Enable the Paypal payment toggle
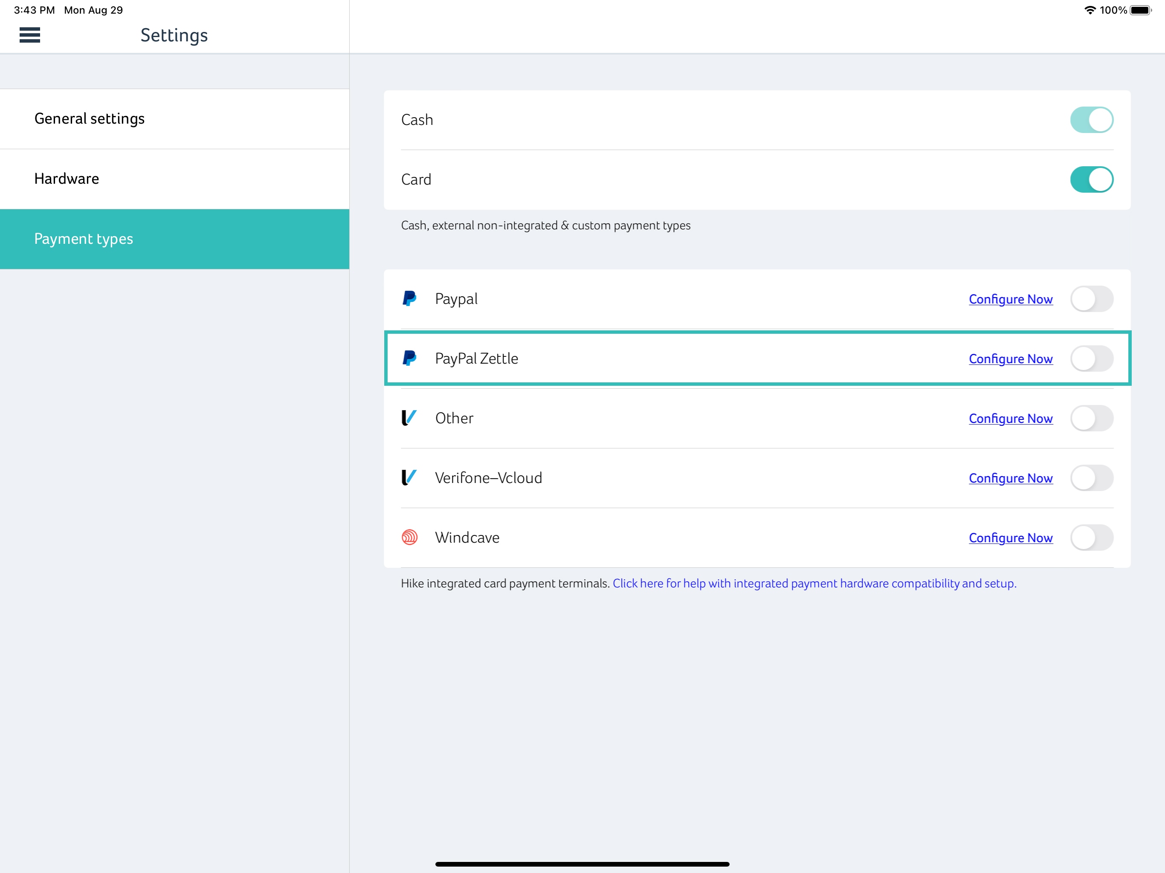Screen dimensions: 1165x873 pyautogui.click(x=1091, y=298)
